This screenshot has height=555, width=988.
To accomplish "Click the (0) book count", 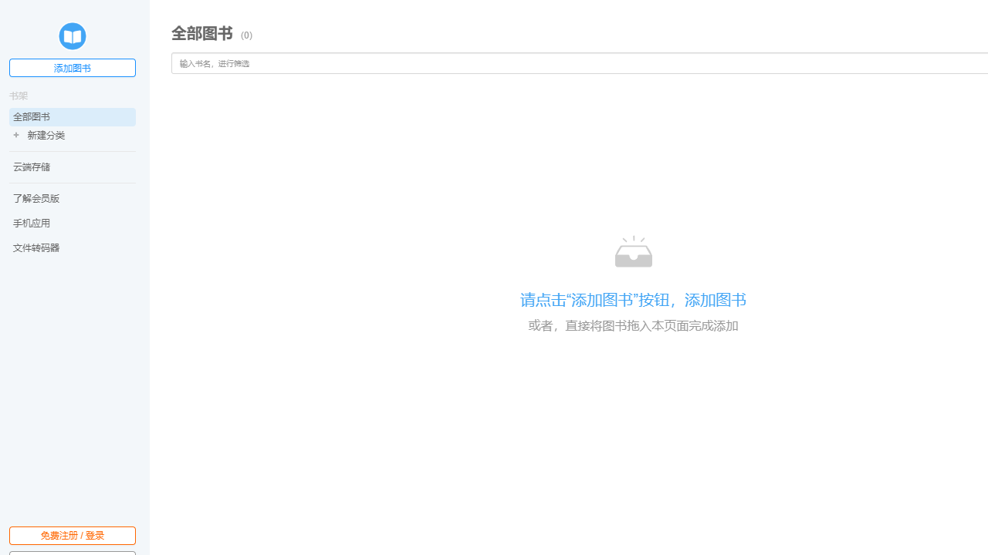I will coord(246,35).
